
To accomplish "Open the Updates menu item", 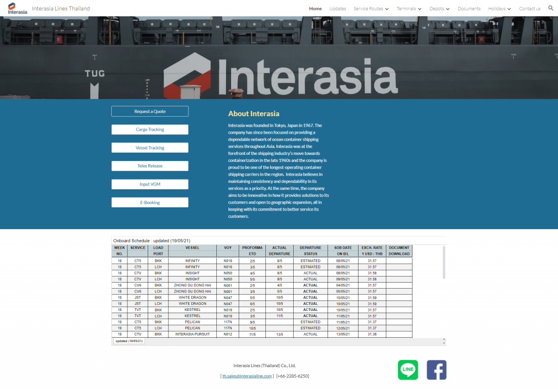I will click(x=337, y=9).
